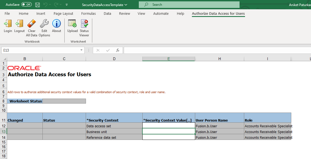Click the Save floppy disk icon
The height and width of the screenshot is (159, 311).
point(38,5)
